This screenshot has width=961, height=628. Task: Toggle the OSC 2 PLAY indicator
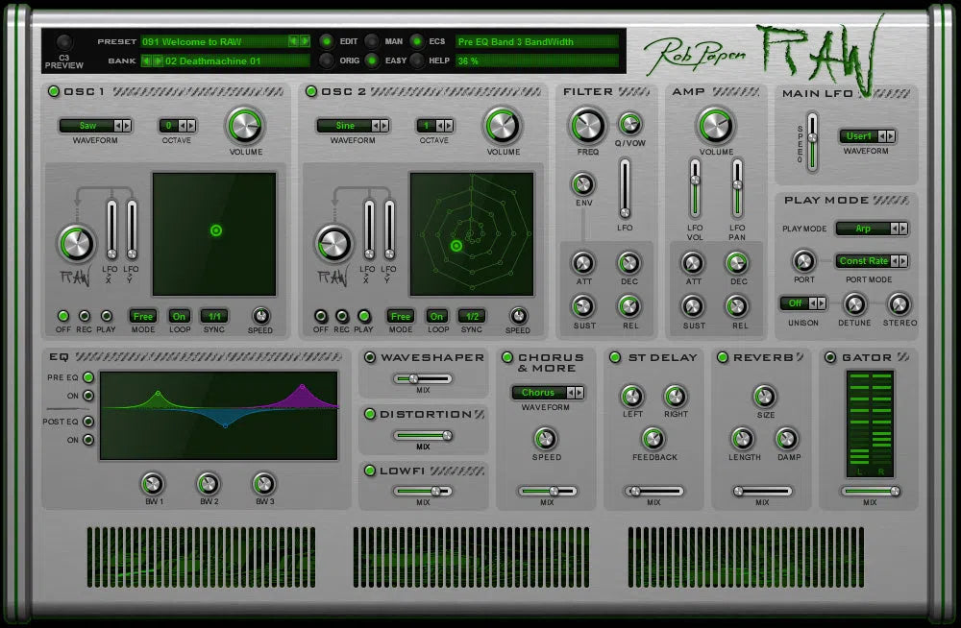pyautogui.click(x=362, y=317)
